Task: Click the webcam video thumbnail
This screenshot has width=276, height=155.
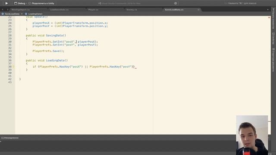Action: click(x=252, y=135)
